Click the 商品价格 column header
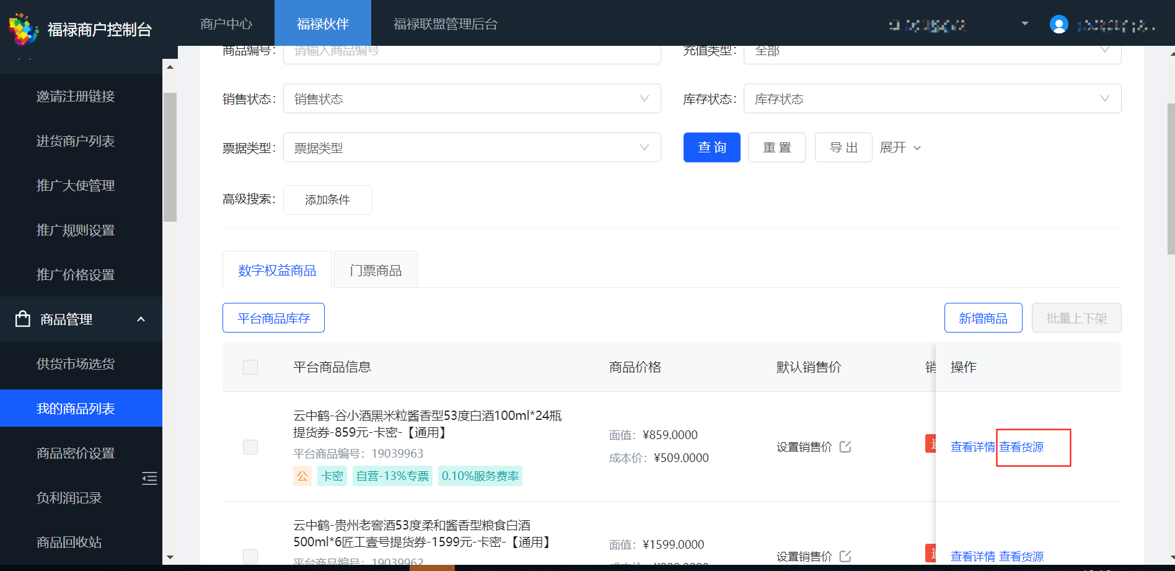This screenshot has height=571, width=1175. (x=635, y=367)
